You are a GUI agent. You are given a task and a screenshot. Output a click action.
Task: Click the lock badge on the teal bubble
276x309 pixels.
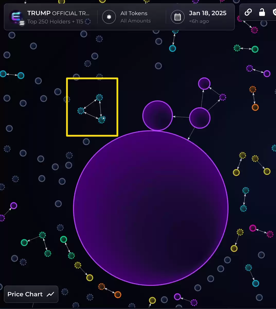click(104, 118)
